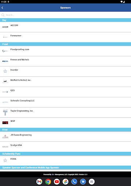
Task: Tap the star icon beside FEMA
Action: tap(5, 160)
